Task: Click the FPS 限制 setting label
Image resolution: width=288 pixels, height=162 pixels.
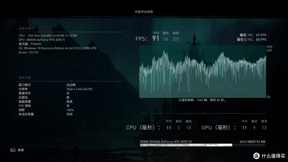Action: coord(25,106)
